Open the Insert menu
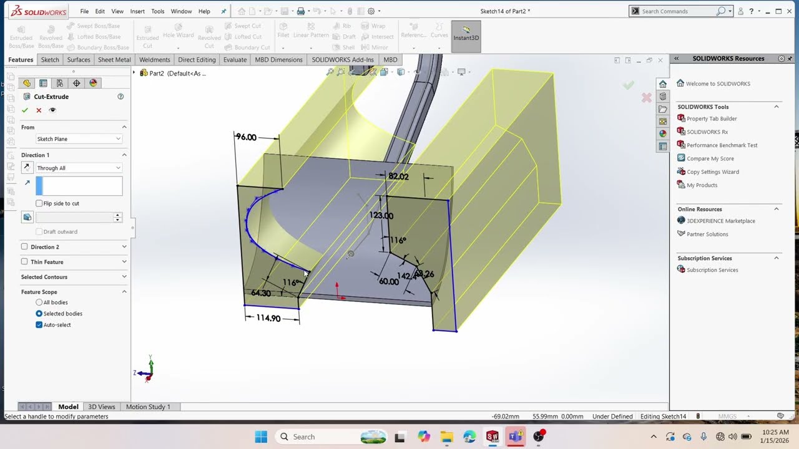This screenshot has height=449, width=799. tap(137, 11)
